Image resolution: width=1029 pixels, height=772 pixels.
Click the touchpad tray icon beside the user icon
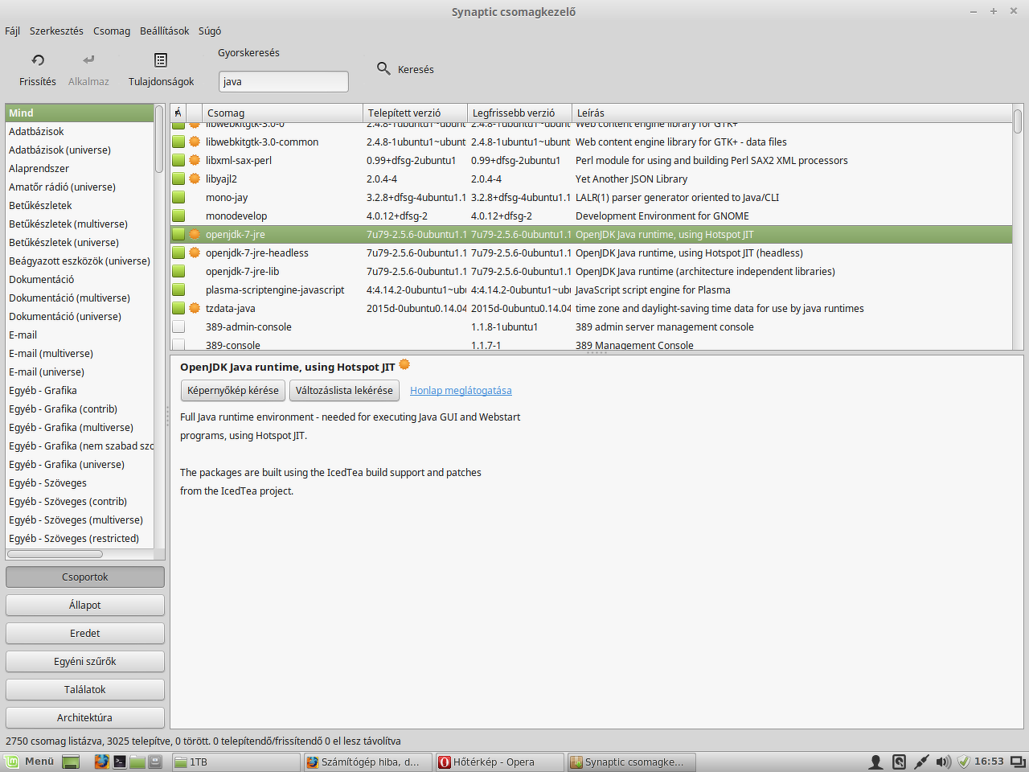[x=899, y=762]
